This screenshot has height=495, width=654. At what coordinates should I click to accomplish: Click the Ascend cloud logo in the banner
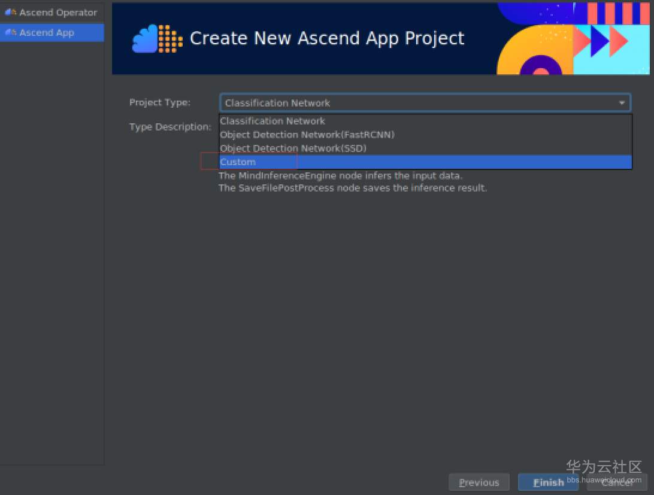[157, 39]
